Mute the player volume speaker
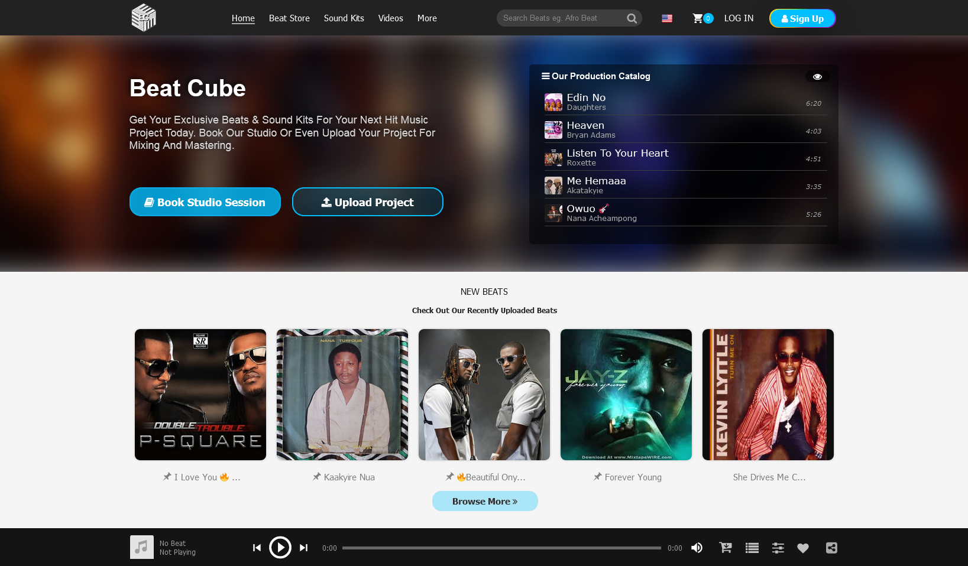The image size is (968, 566). point(697,548)
